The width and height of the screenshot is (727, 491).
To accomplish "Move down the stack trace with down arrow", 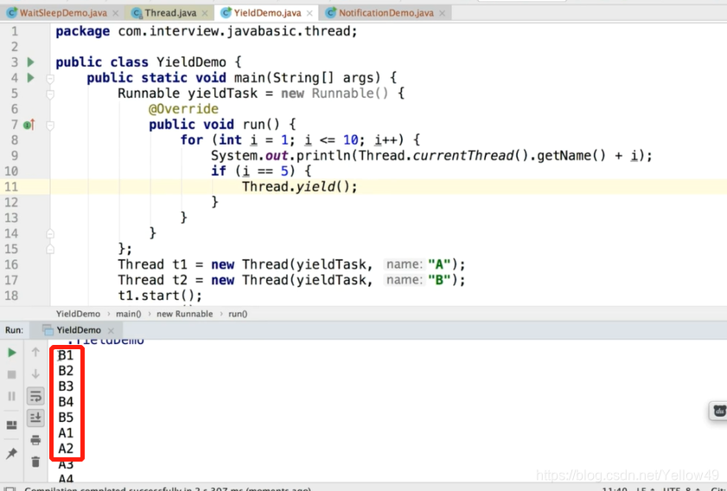I will (35, 373).
